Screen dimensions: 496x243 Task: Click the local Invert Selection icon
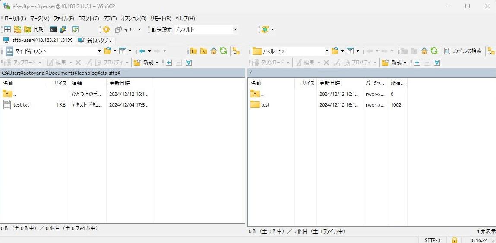(189, 63)
